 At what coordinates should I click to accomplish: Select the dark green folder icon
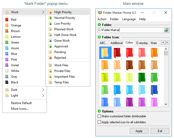[142, 78]
